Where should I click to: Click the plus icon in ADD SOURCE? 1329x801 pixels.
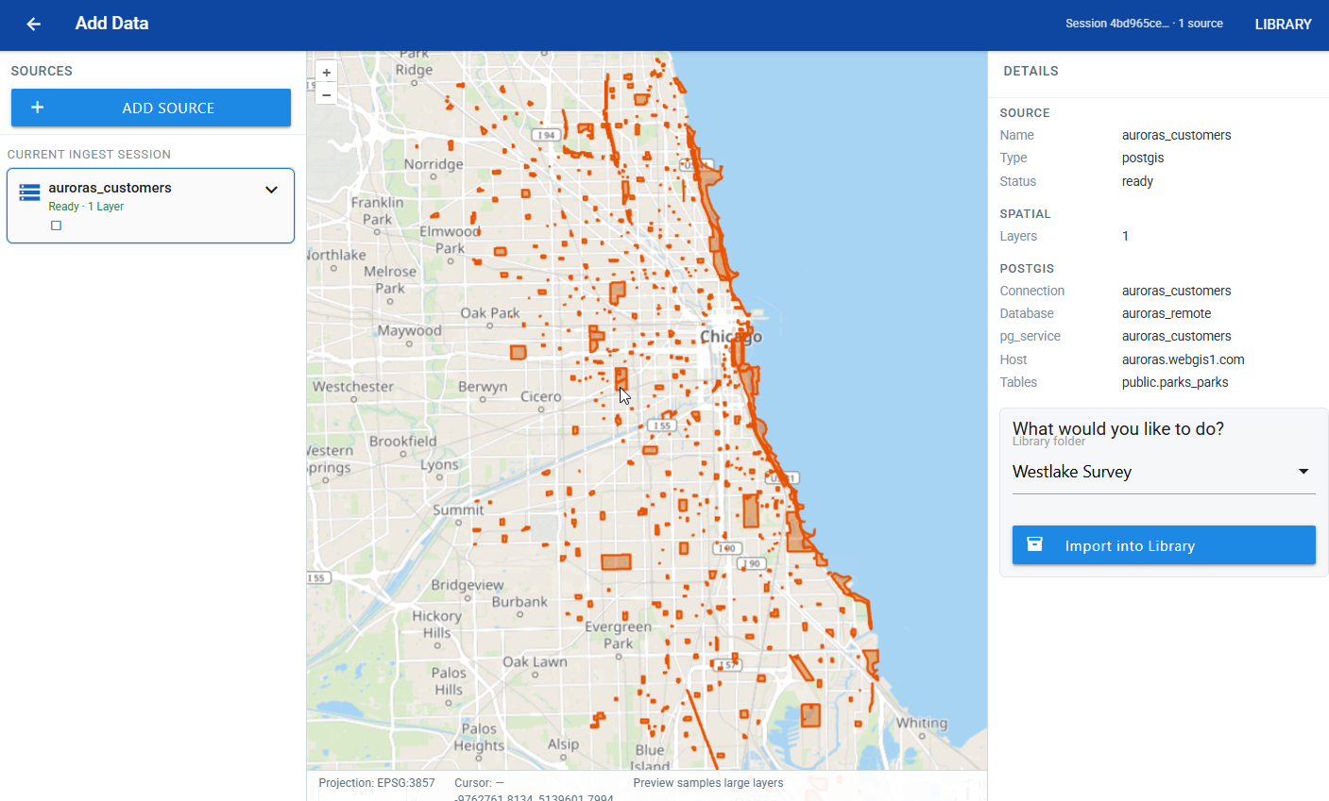point(38,108)
